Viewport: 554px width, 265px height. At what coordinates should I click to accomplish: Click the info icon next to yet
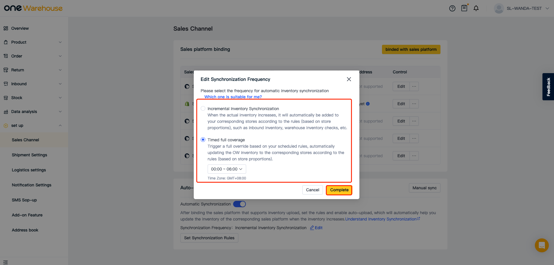point(368,104)
